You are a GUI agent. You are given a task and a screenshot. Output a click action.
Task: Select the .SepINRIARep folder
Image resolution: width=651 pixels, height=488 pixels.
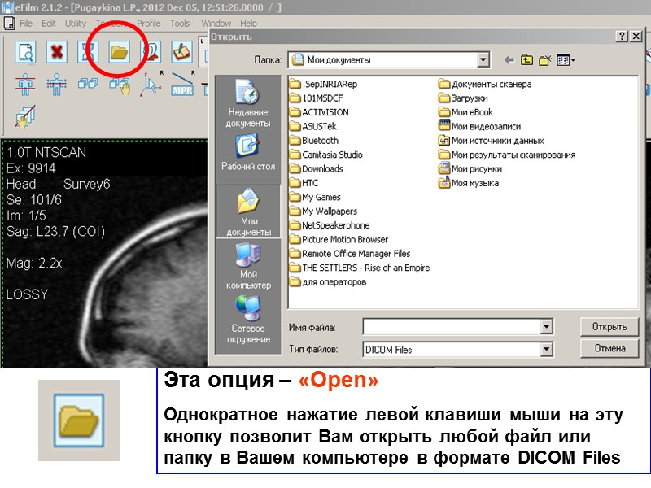[324, 84]
